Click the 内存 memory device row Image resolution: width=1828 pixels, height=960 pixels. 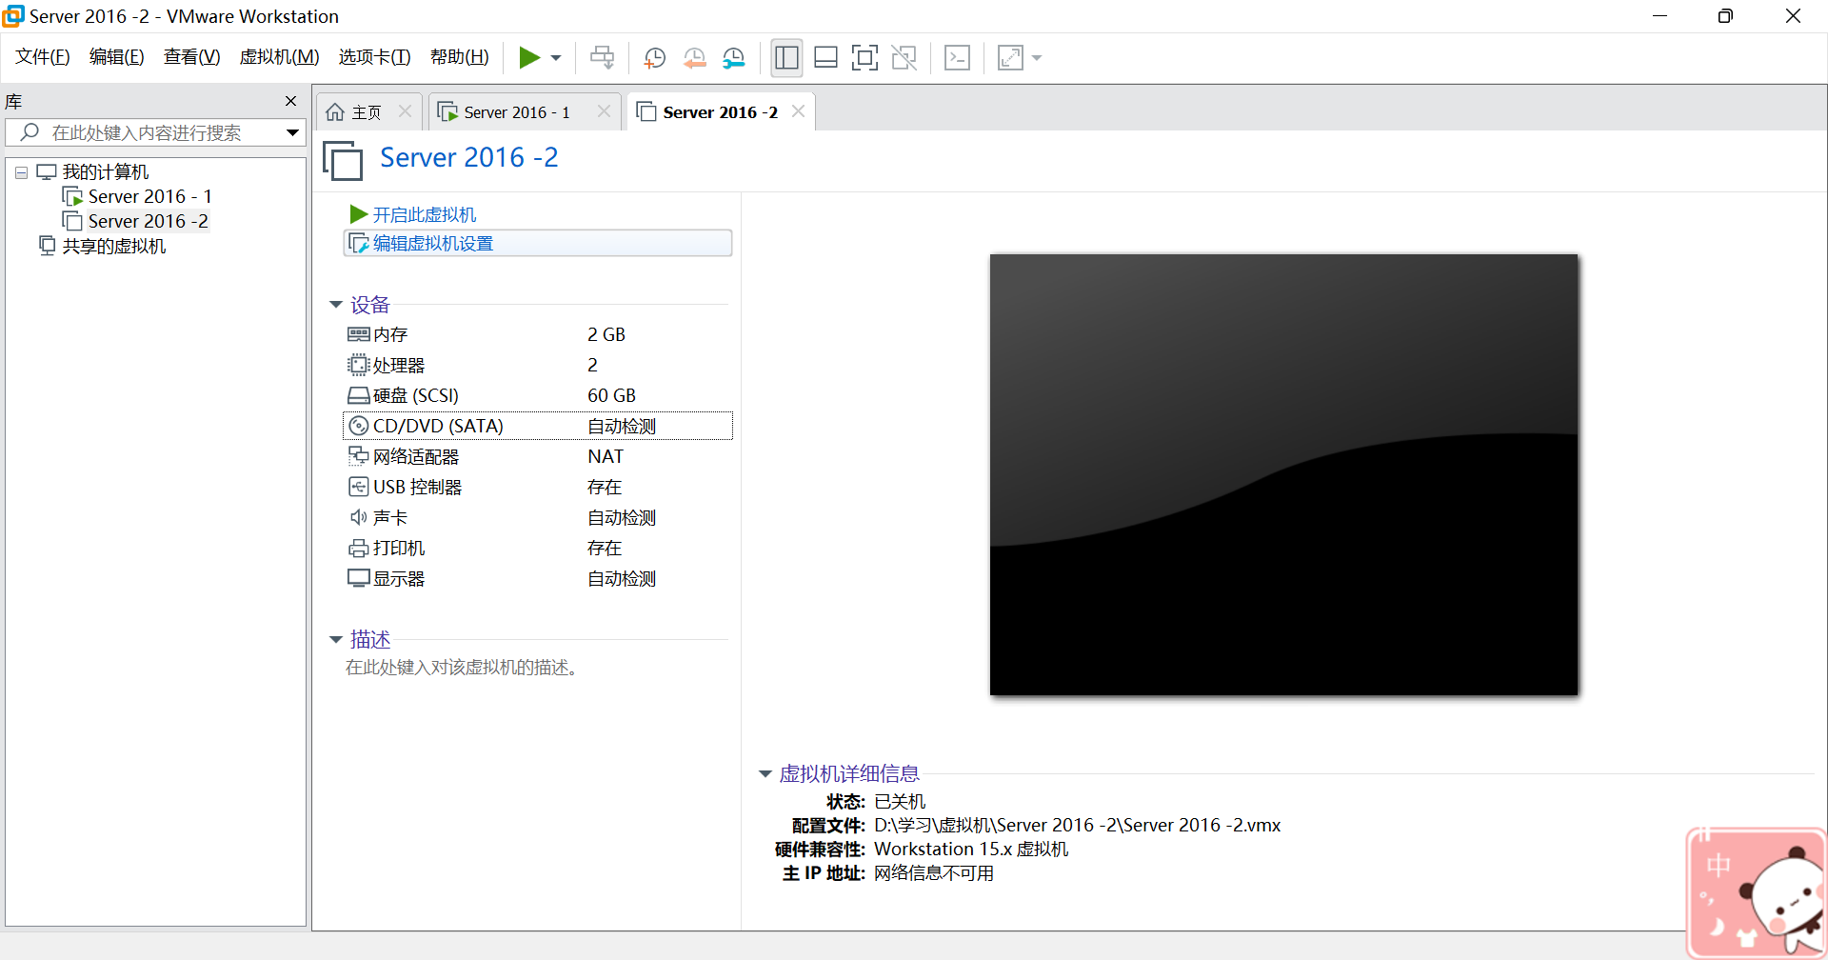[x=538, y=334]
